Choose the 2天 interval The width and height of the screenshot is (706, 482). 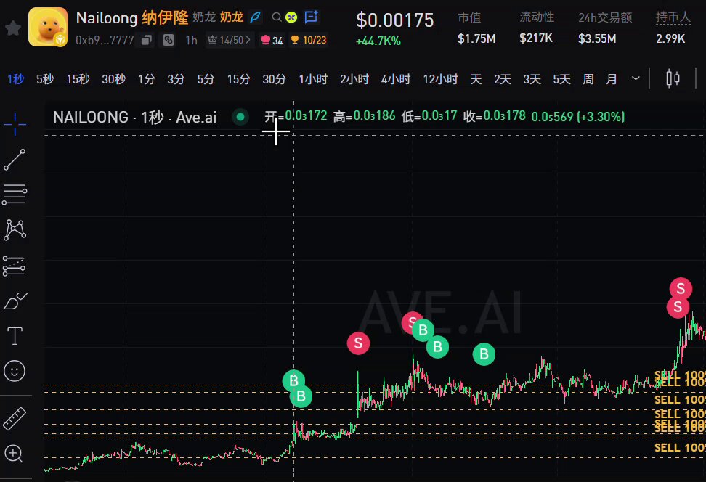[x=503, y=79]
